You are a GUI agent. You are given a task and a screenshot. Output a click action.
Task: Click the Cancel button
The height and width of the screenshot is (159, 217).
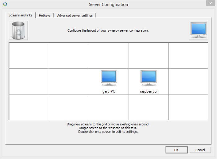200,150
